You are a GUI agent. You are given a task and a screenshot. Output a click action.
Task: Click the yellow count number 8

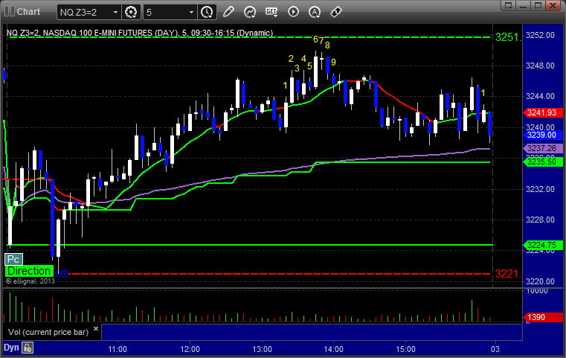(x=327, y=45)
